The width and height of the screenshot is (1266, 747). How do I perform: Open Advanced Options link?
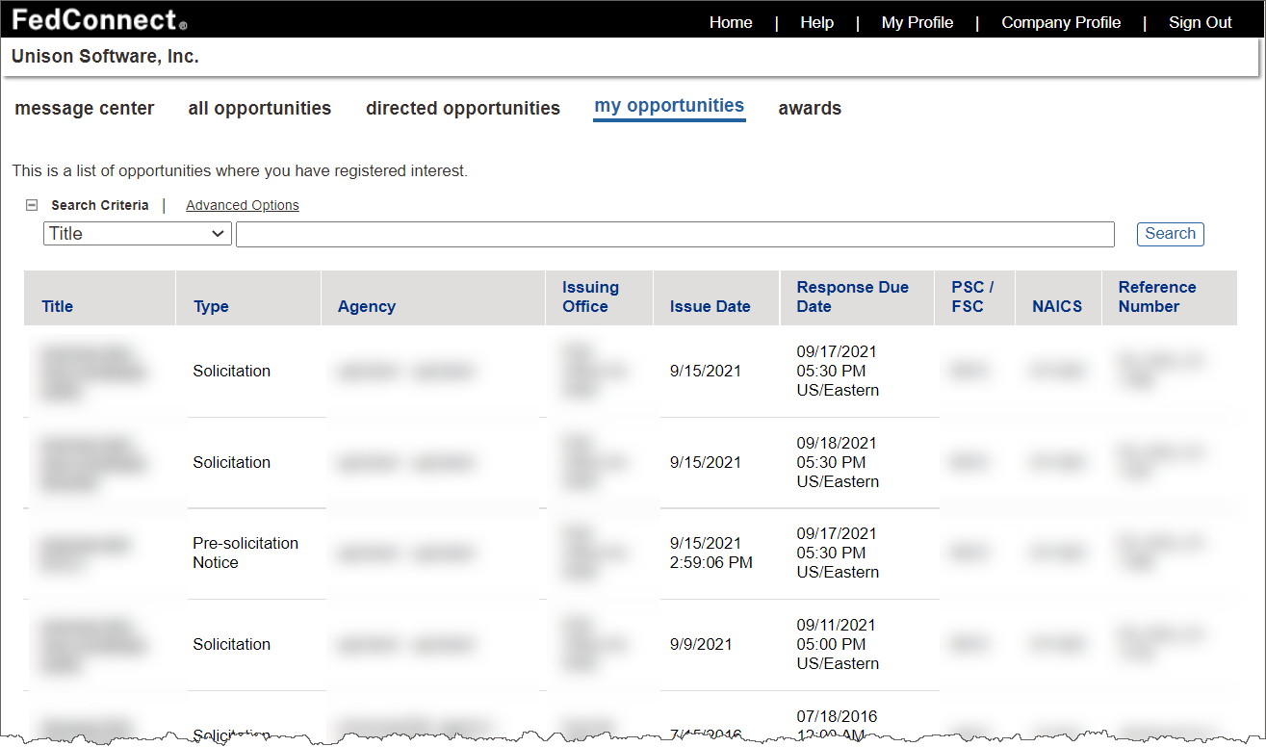pos(242,205)
